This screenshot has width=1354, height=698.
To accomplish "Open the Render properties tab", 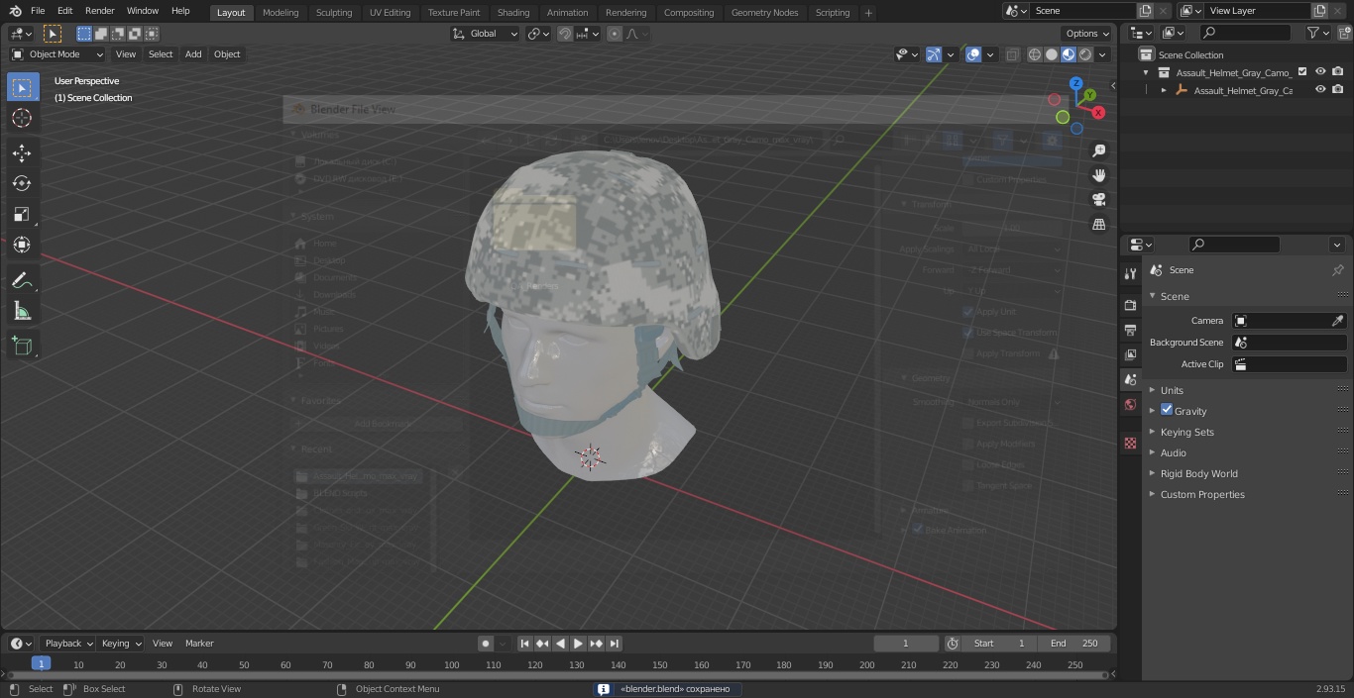I will pyautogui.click(x=1130, y=305).
